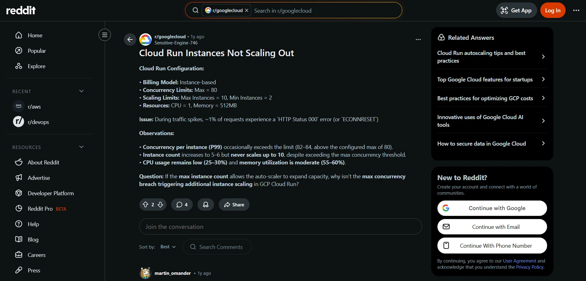Go to Popular in sidebar
Image resolution: width=586 pixels, height=281 pixels.
click(36, 51)
